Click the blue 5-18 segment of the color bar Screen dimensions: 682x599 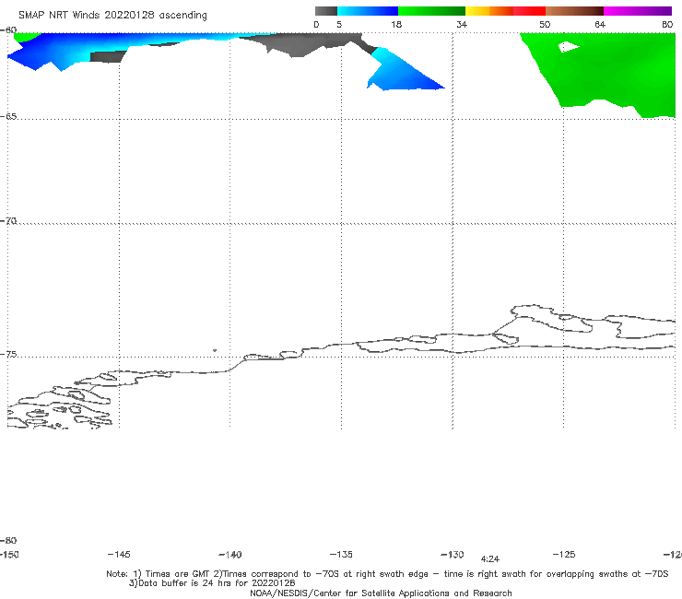coord(368,11)
